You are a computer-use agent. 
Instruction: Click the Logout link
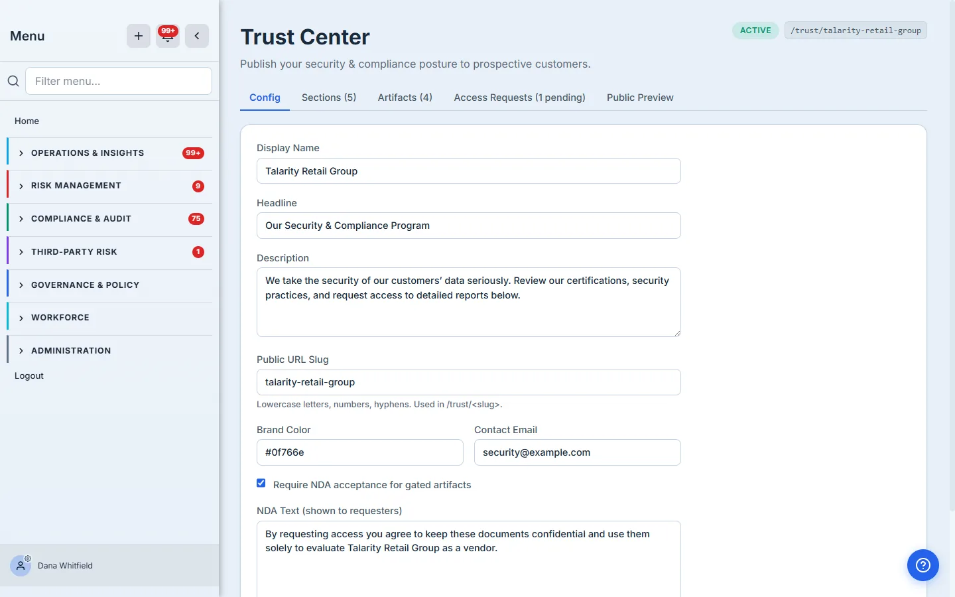pos(29,375)
